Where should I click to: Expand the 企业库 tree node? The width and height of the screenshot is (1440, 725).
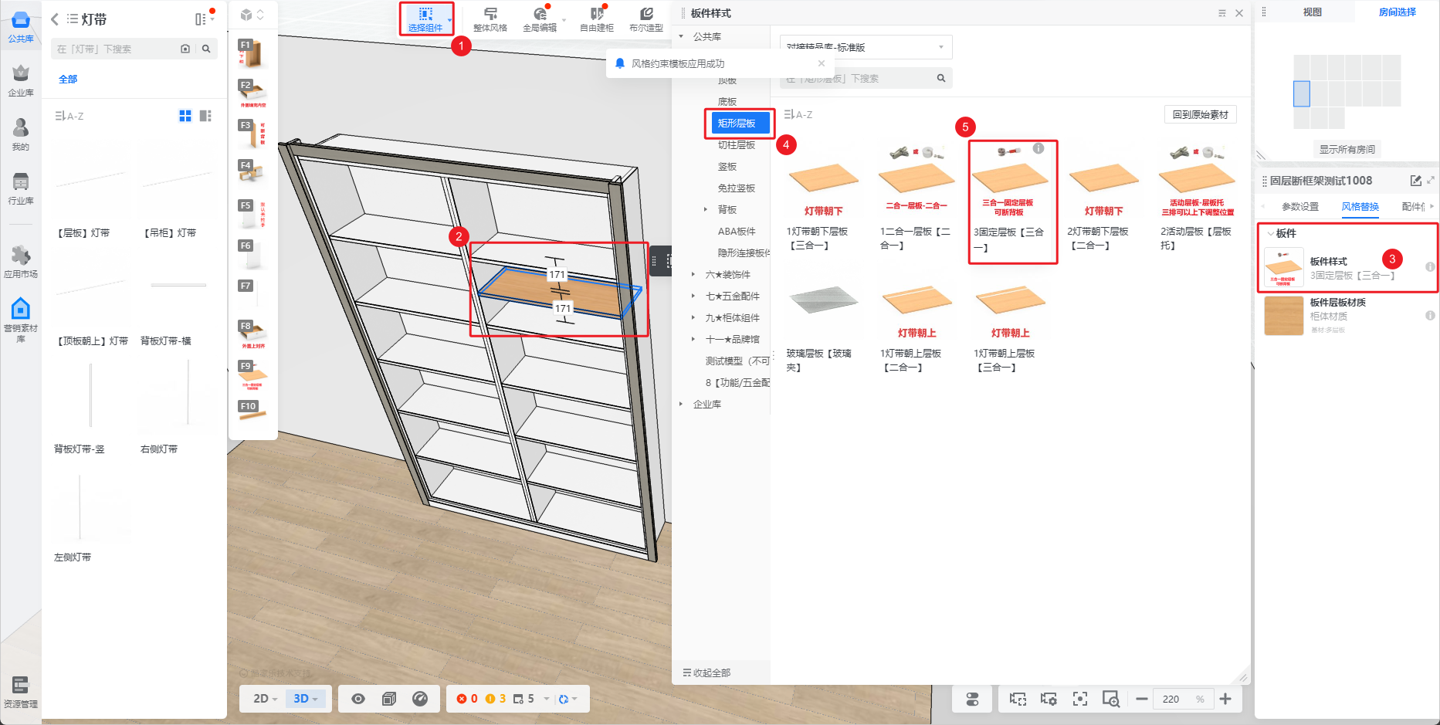pyautogui.click(x=681, y=404)
